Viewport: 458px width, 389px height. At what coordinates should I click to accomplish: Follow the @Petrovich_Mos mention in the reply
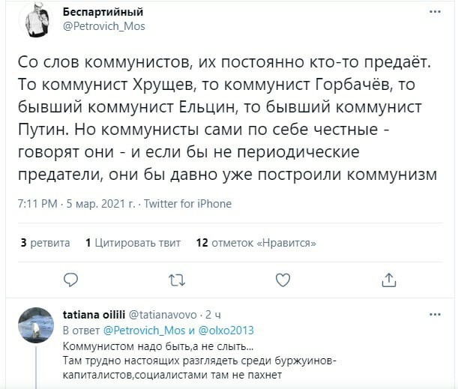coord(145,331)
